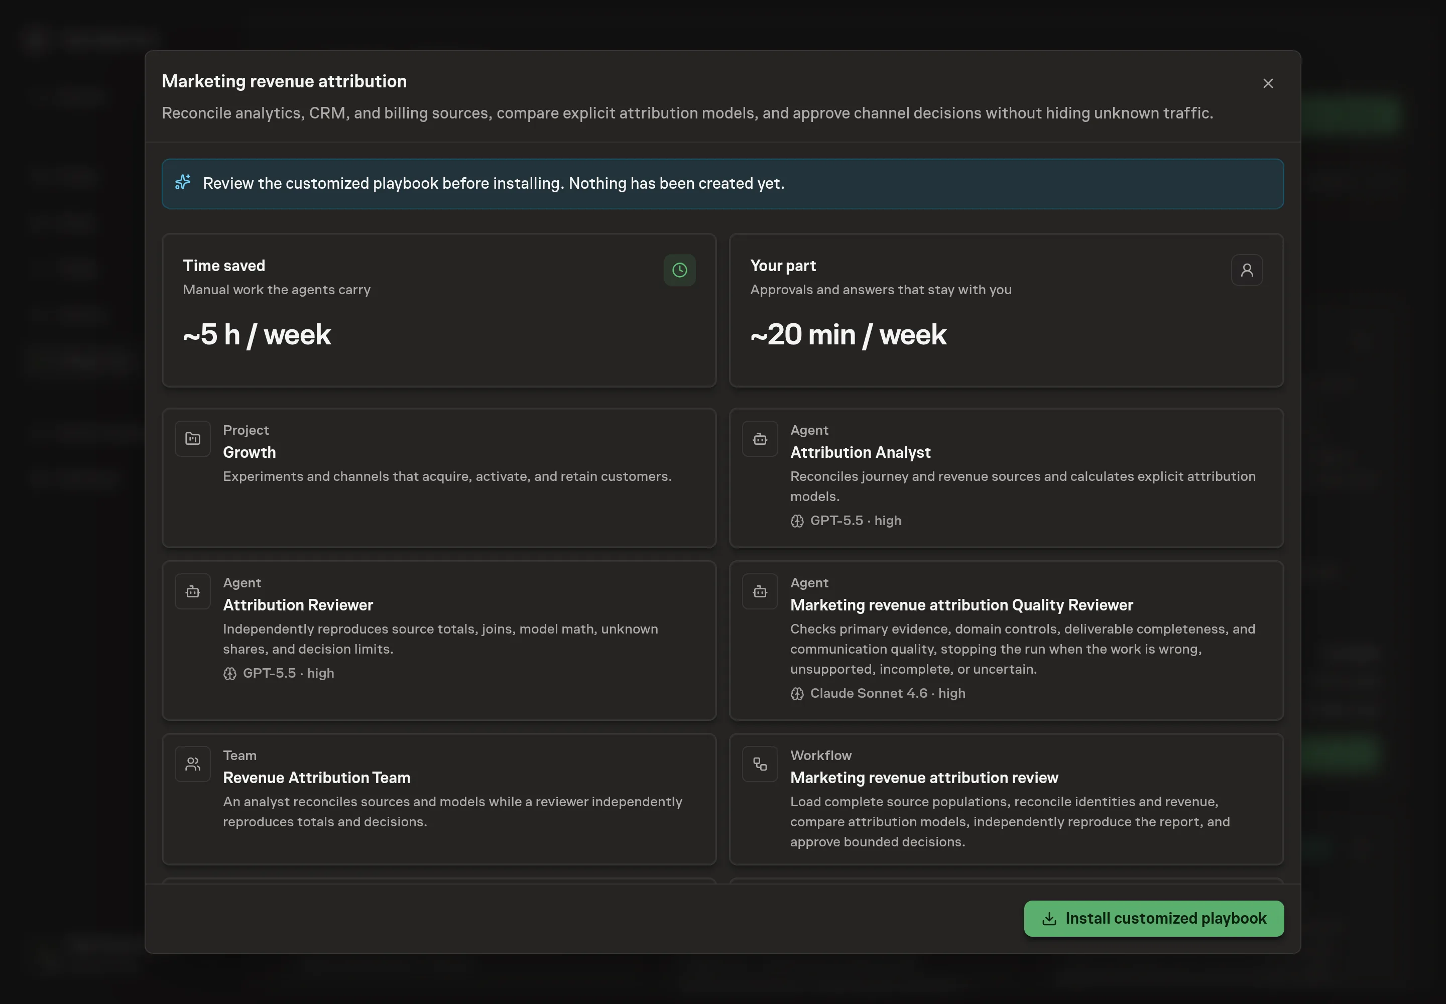The image size is (1446, 1004).
Task: Select the Attribution Reviewer agent title
Action: pyautogui.click(x=298, y=605)
